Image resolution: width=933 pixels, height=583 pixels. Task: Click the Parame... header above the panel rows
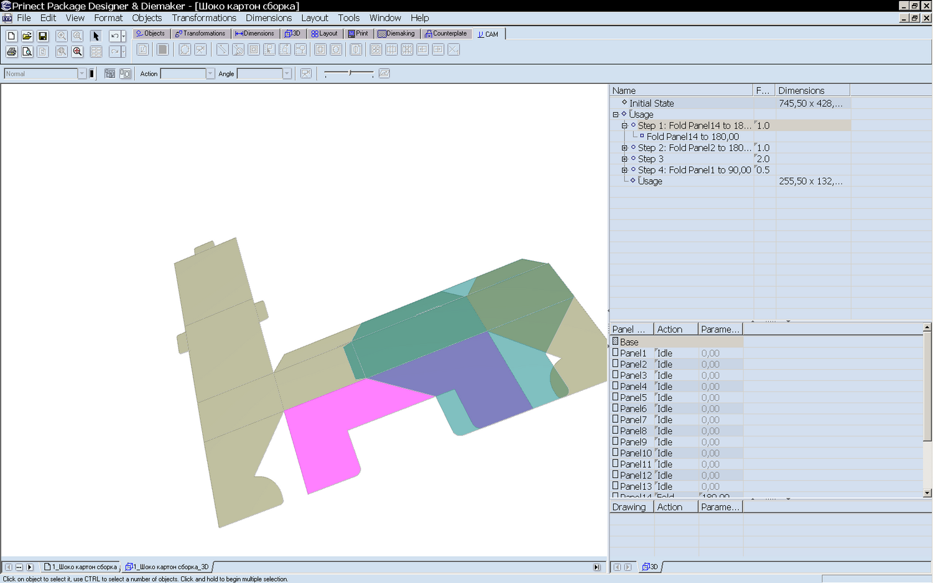[x=720, y=329]
